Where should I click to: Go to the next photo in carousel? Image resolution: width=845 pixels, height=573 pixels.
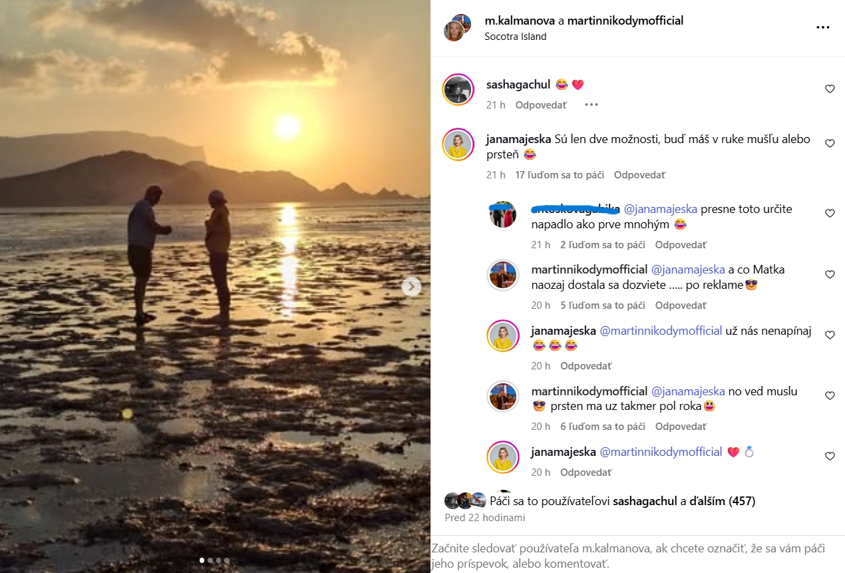click(412, 286)
